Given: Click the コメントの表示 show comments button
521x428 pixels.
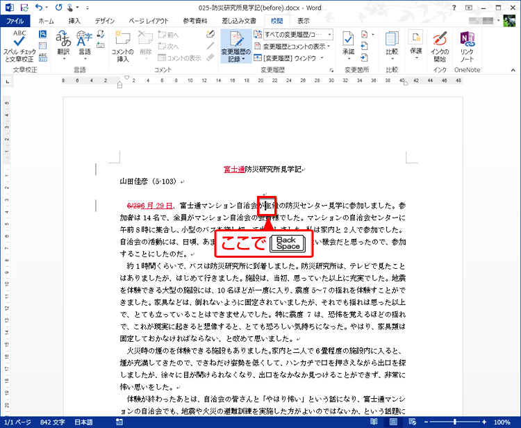Looking at the screenshot, I should point(179,58).
